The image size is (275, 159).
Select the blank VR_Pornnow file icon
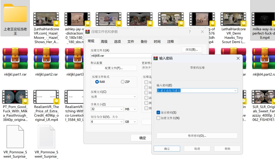coord(15,136)
